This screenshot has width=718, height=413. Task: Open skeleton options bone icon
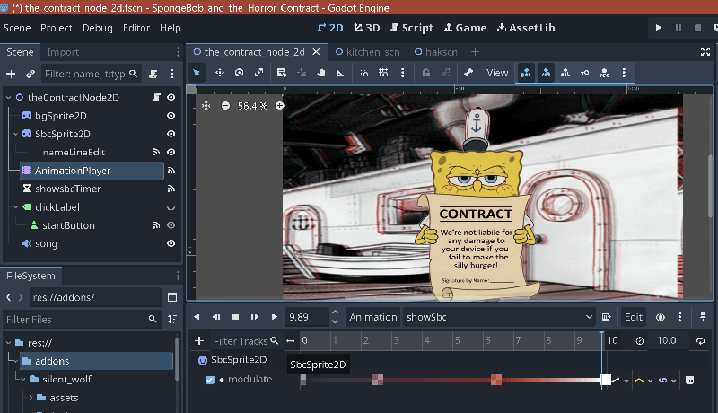coord(468,73)
